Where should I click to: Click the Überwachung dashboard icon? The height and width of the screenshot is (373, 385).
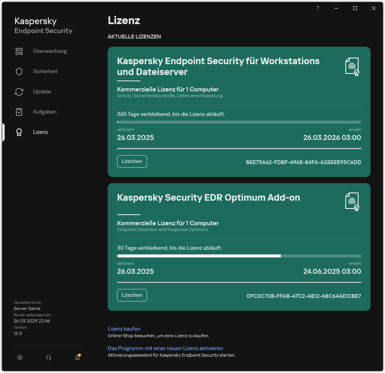(19, 51)
